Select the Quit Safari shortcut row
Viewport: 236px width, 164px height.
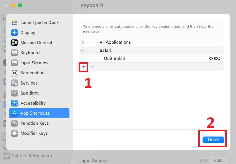point(115,59)
